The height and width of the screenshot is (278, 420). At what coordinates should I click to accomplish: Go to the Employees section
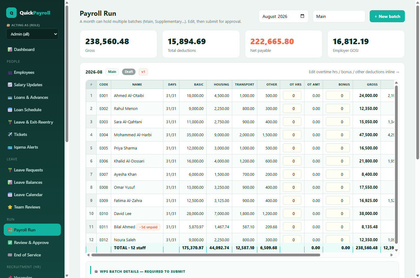[x=32, y=72]
